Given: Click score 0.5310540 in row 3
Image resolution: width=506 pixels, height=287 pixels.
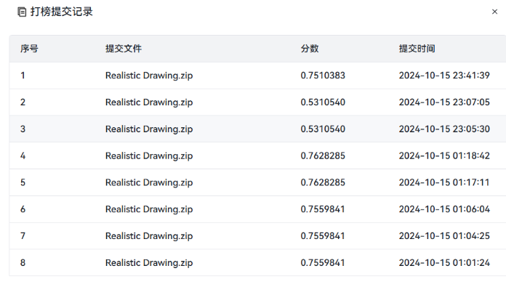Looking at the screenshot, I should 323,129.
